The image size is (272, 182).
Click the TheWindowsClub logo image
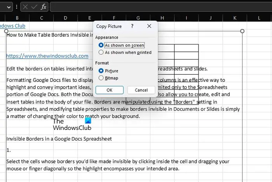pos(72,124)
